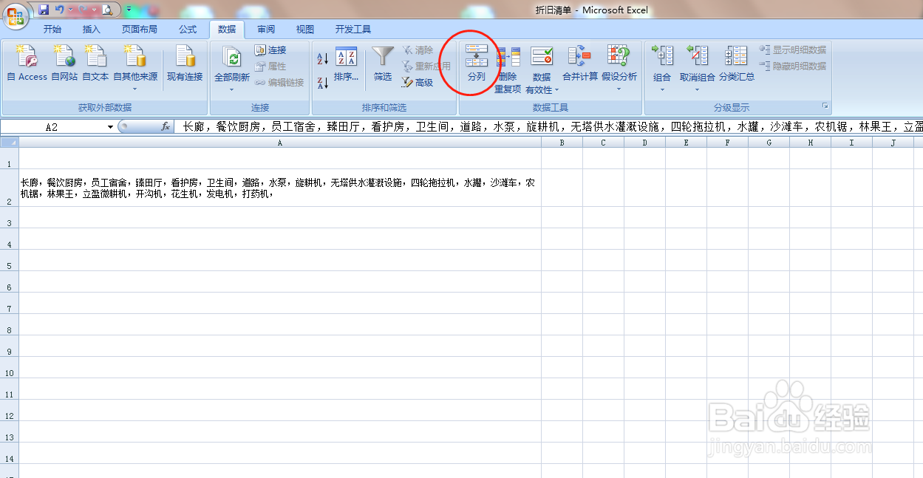923x478 pixels.
Task: Open 高级 advanced filter
Action: 418,83
